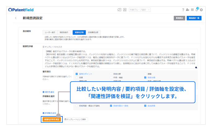
Task: Switch to 技術構成比較 tab
Action: click(x=93, y=32)
